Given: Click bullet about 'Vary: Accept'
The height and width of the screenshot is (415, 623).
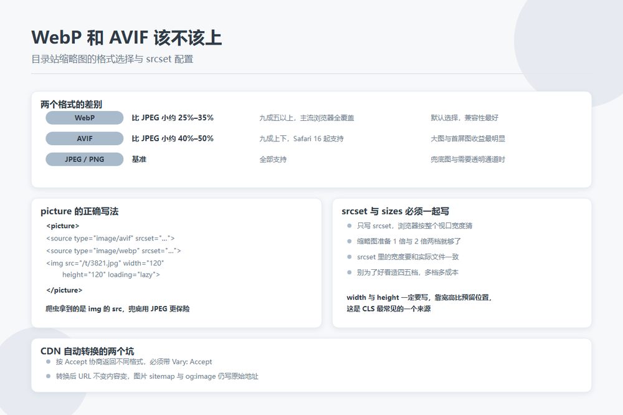Looking at the screenshot, I should click(x=134, y=362).
